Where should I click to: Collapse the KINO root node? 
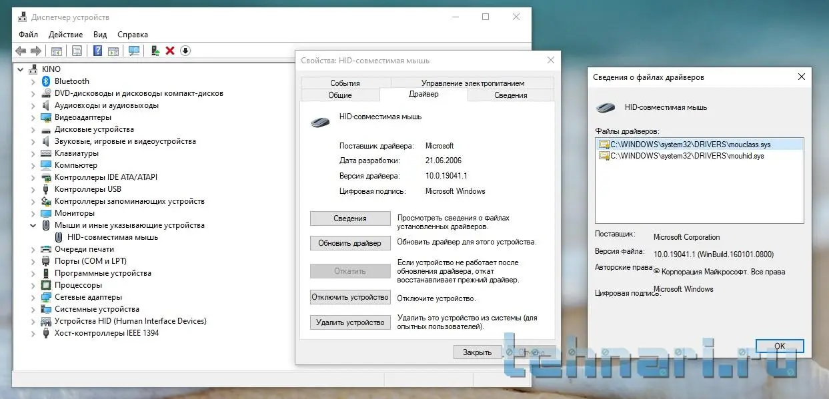[21, 69]
